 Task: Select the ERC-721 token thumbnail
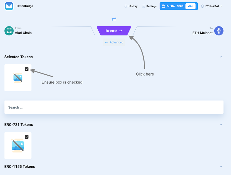point(18,146)
